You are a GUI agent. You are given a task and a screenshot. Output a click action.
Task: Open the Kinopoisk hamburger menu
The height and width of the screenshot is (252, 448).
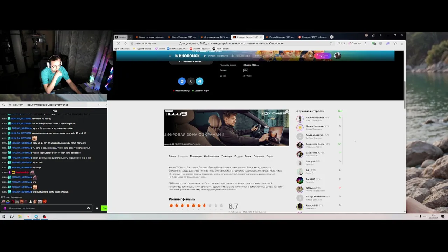pyautogui.click(x=170, y=56)
